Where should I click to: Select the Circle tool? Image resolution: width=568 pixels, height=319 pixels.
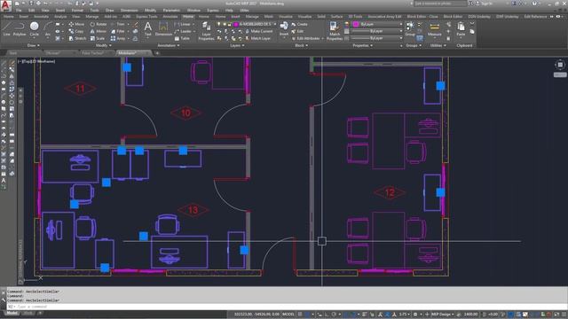pos(34,28)
